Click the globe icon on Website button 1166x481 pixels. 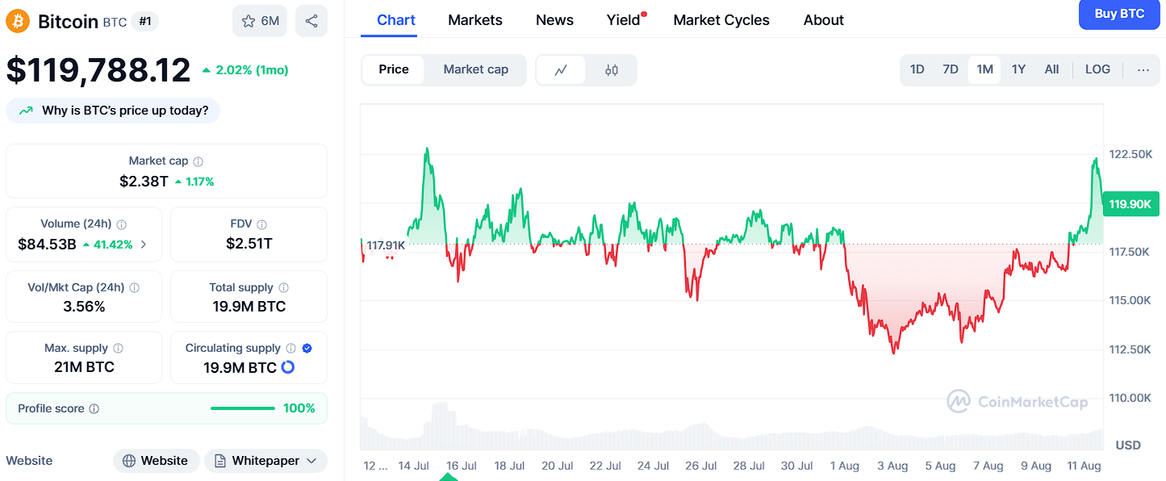point(129,462)
